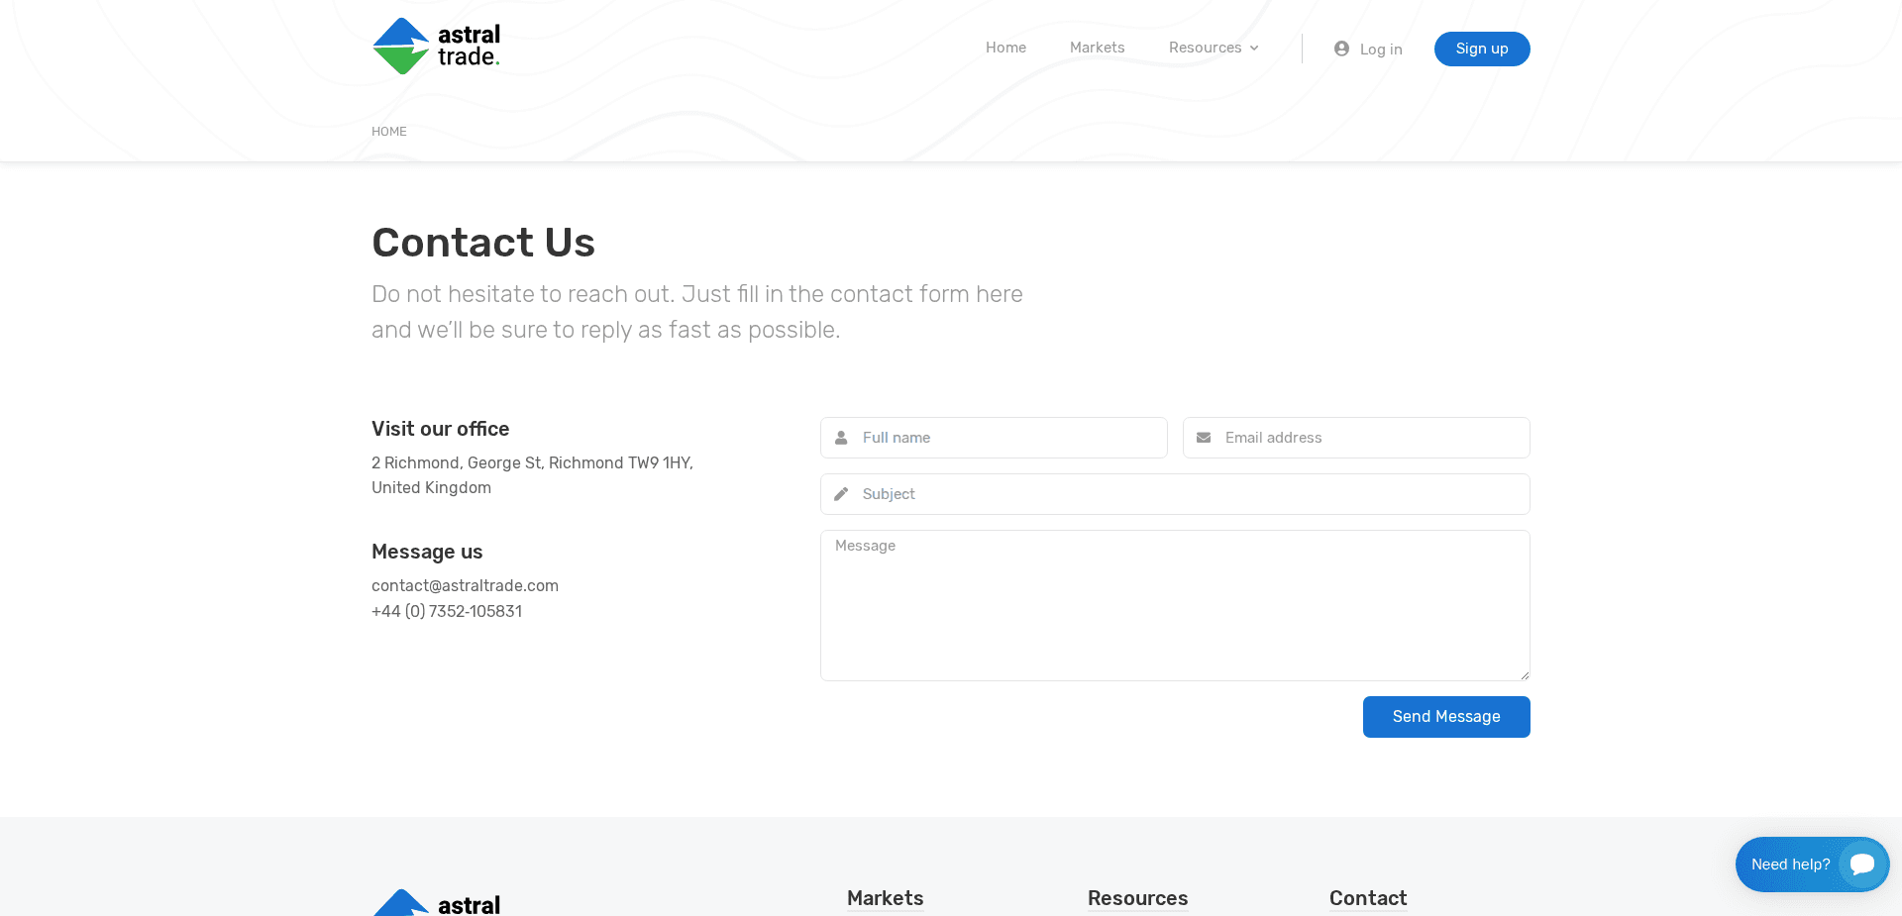Click the Subject input field
Screen dimensions: 1902x916
(1174, 493)
